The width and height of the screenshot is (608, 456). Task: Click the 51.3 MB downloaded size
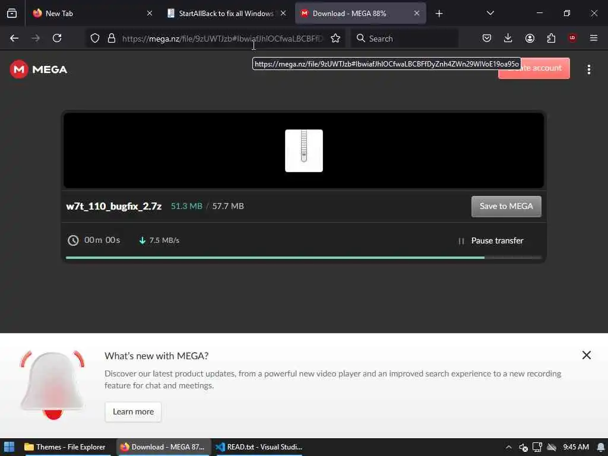pyautogui.click(x=186, y=206)
